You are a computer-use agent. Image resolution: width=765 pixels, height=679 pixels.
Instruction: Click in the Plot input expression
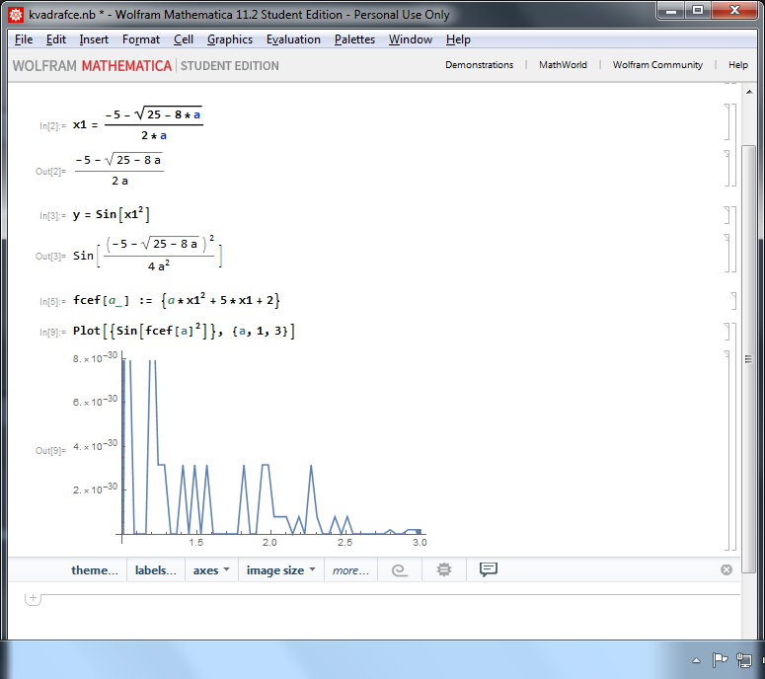[184, 332]
